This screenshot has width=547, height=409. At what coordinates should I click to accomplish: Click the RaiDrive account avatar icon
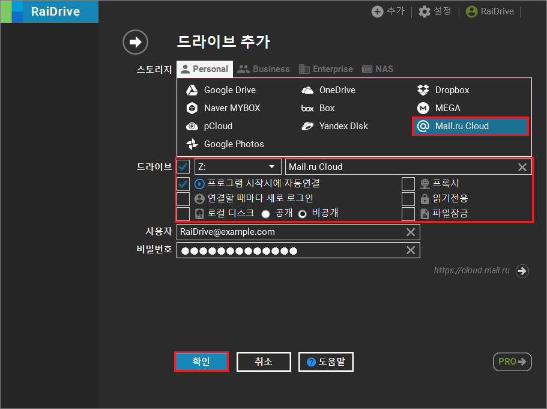472,11
